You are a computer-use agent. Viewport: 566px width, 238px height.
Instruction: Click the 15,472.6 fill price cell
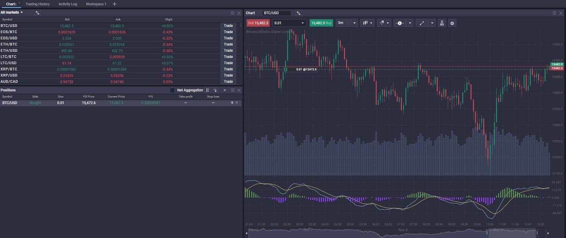pyautogui.click(x=89, y=103)
